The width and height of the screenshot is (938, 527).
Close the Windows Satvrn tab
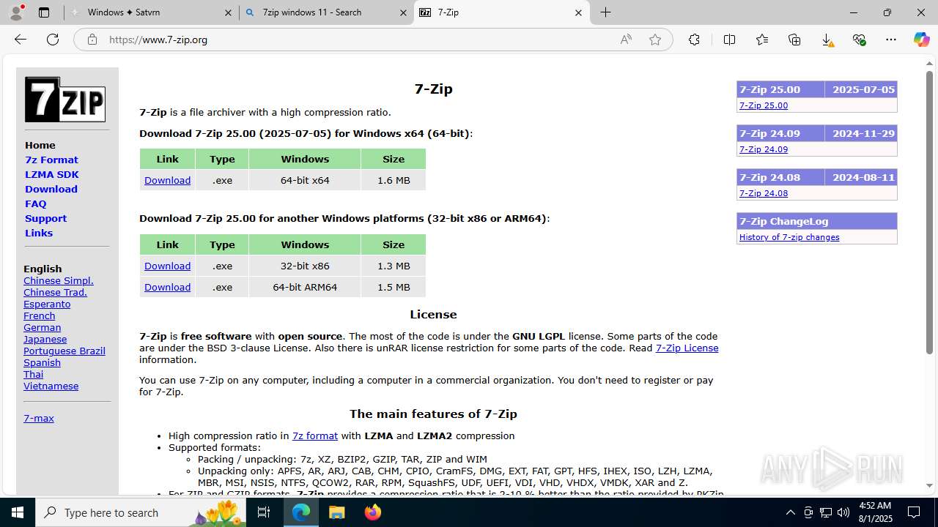pyautogui.click(x=228, y=12)
